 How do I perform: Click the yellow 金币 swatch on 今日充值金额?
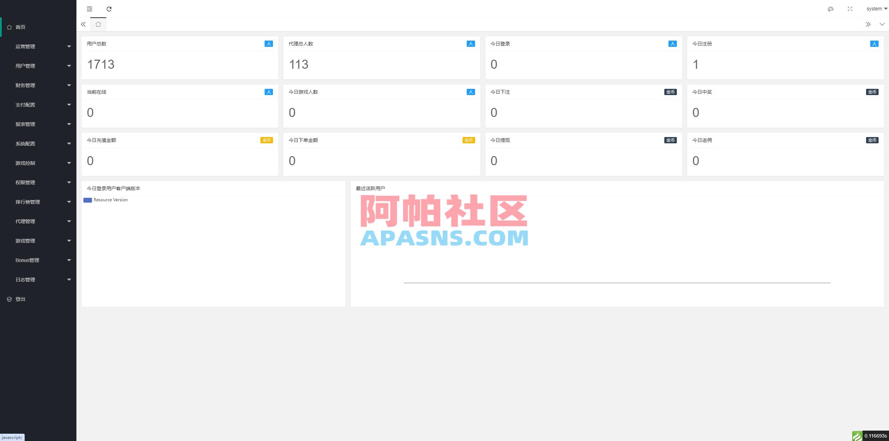266,140
